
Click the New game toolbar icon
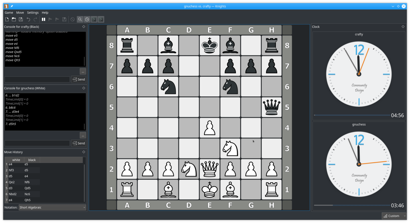click(7, 20)
